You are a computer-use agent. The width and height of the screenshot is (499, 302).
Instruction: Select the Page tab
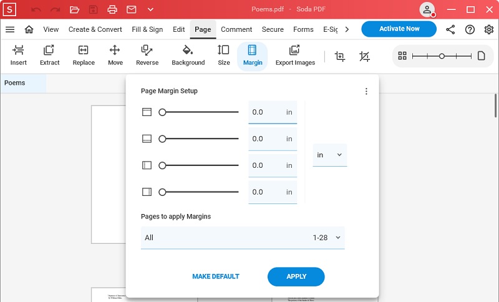pyautogui.click(x=203, y=29)
